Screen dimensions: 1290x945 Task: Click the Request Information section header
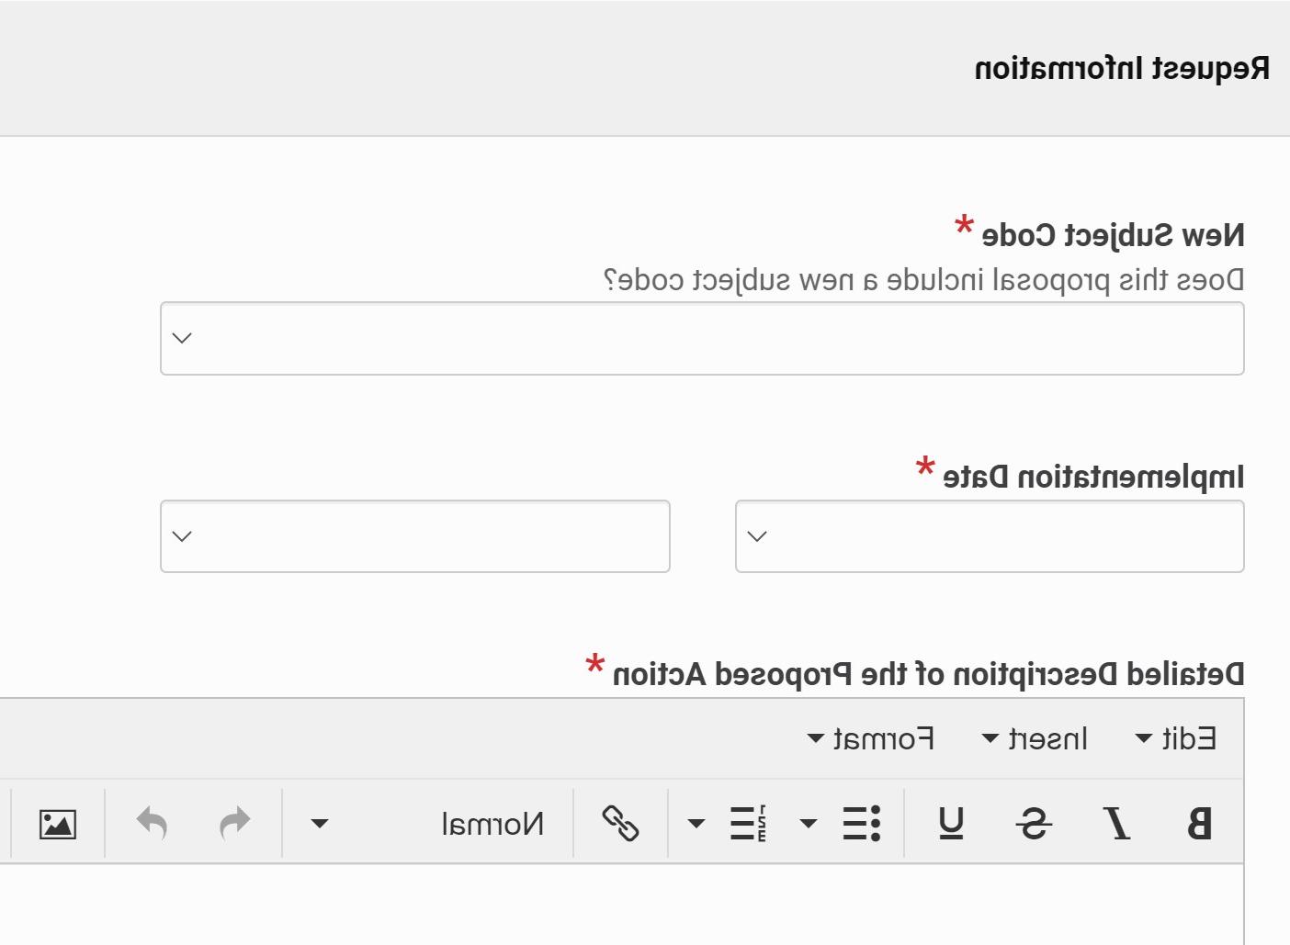coord(1122,68)
